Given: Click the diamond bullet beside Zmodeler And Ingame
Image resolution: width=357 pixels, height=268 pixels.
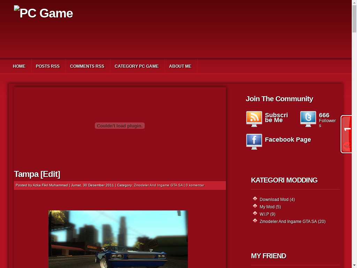Looking at the screenshot, I should click(x=255, y=221).
